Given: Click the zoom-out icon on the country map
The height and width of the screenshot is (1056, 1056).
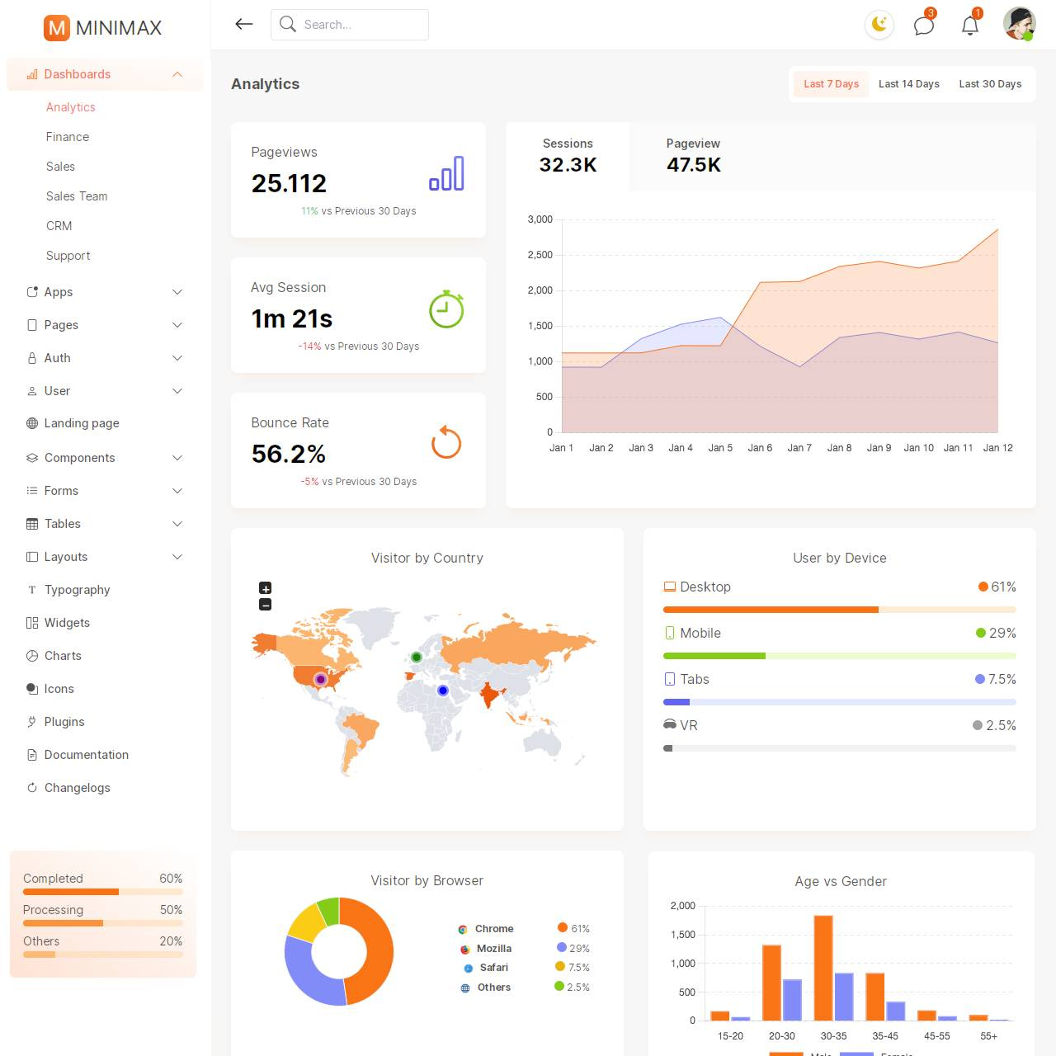Looking at the screenshot, I should (x=265, y=604).
